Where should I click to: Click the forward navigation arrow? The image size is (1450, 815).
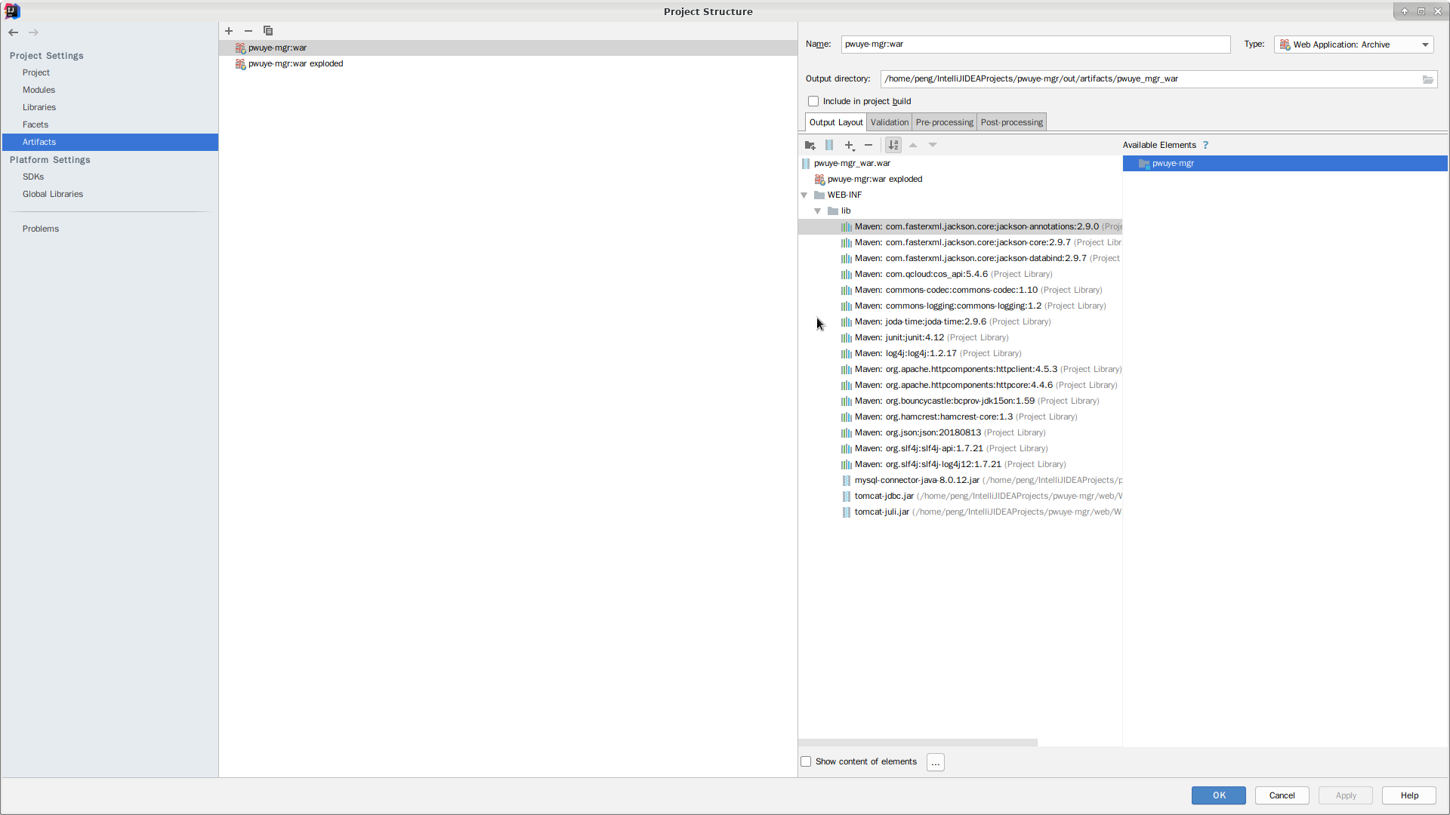click(x=33, y=32)
